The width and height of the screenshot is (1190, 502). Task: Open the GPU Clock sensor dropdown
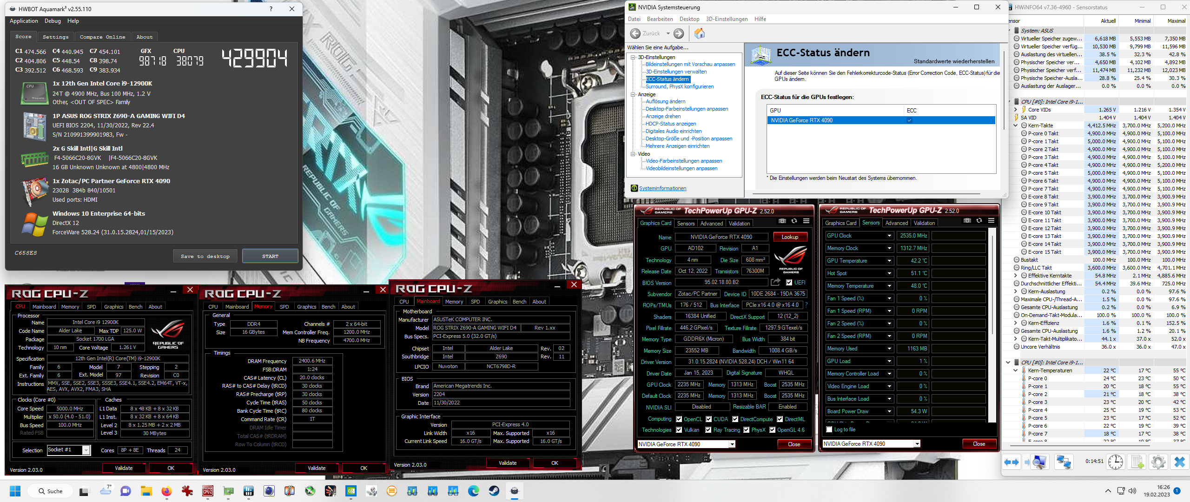[x=889, y=236]
